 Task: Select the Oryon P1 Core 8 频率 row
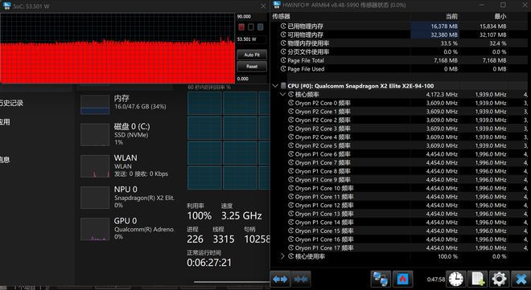coord(400,171)
